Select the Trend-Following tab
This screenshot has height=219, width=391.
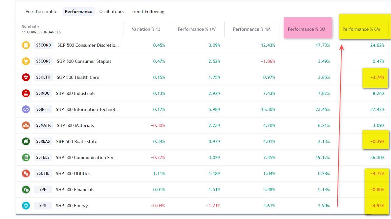[148, 11]
